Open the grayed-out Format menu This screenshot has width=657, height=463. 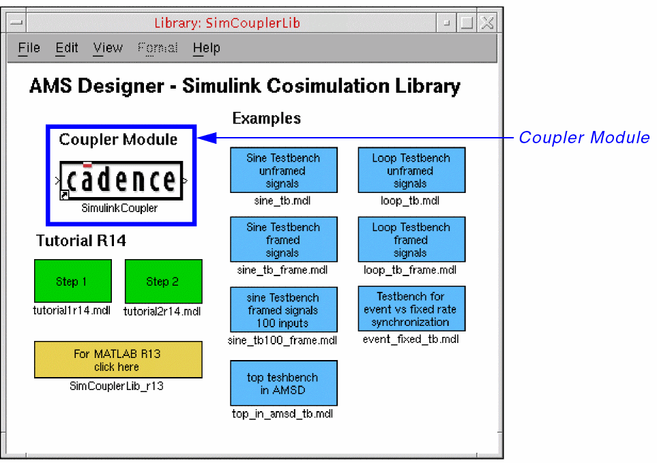(x=158, y=48)
